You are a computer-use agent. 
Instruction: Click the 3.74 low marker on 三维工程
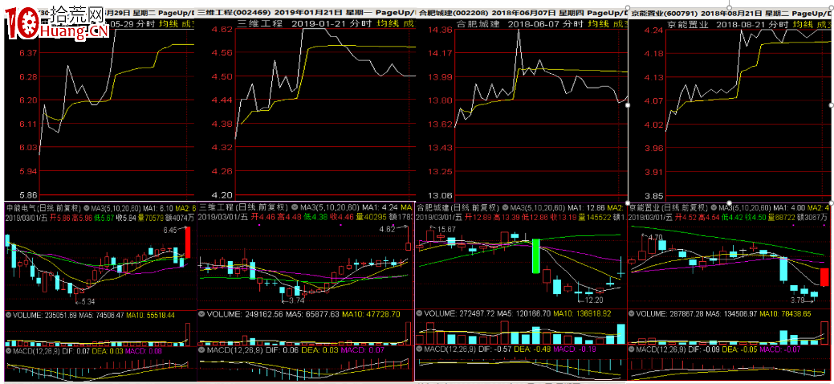299,301
